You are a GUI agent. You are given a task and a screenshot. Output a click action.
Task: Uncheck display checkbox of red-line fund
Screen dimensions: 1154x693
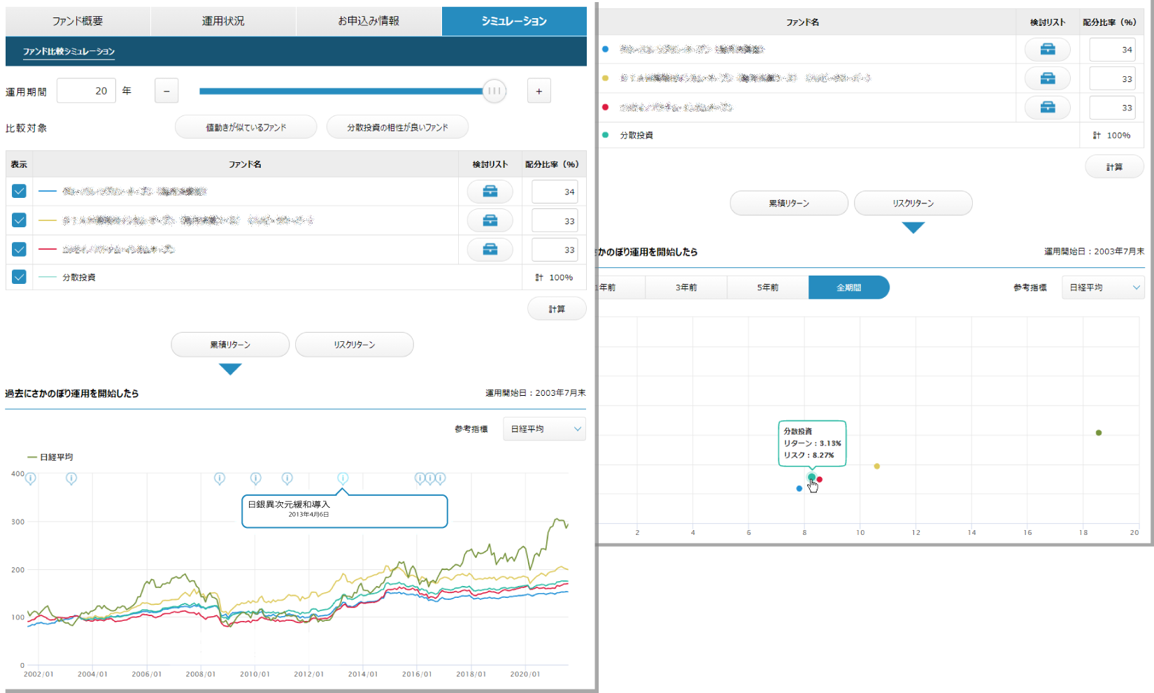pyautogui.click(x=19, y=250)
